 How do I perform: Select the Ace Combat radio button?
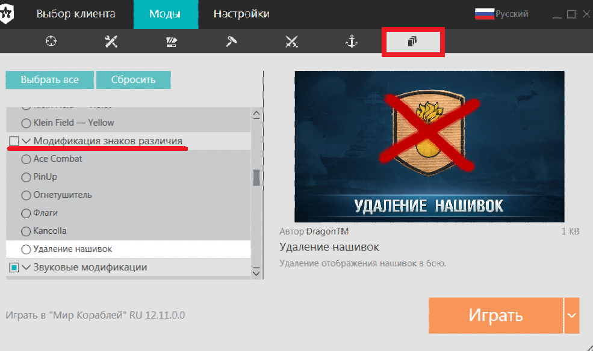(26, 159)
